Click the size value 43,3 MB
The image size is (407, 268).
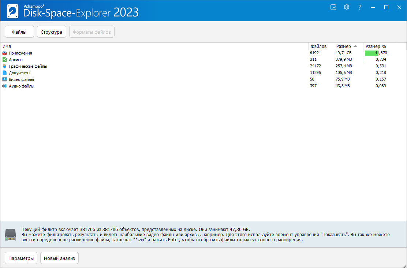click(x=343, y=86)
